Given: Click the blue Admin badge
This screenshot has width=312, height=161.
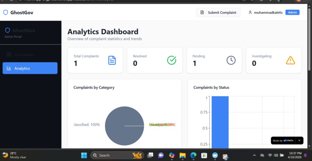Looking at the screenshot, I should click(x=292, y=12).
